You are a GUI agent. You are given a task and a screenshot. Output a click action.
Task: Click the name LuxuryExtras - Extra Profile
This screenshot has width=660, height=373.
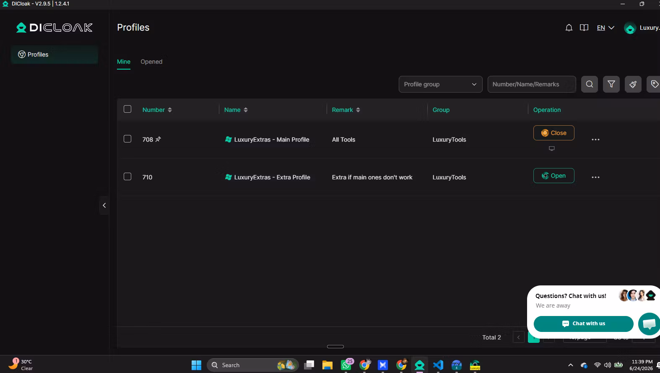click(x=272, y=177)
